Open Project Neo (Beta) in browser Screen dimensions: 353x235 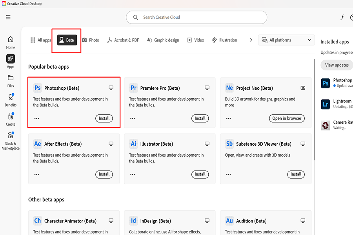tap(287, 118)
